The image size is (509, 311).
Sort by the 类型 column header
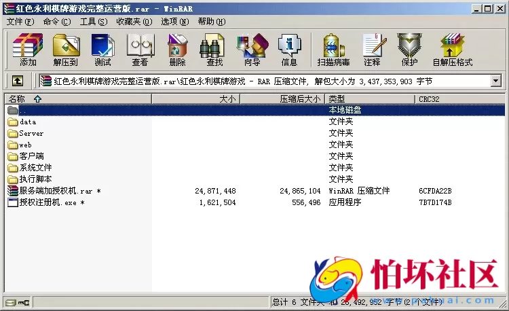point(370,98)
